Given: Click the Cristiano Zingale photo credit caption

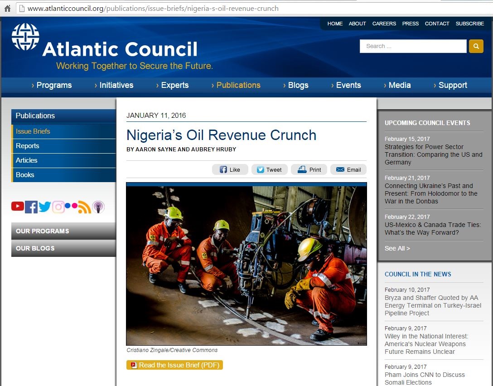Looking at the screenshot, I should (172, 350).
